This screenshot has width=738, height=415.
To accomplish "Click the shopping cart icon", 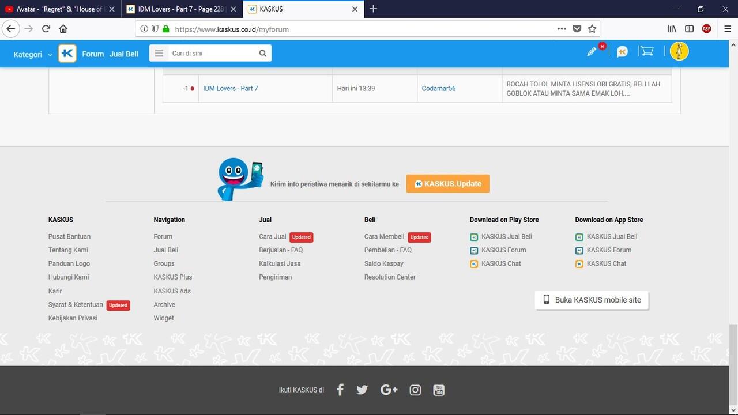I will pos(646,51).
